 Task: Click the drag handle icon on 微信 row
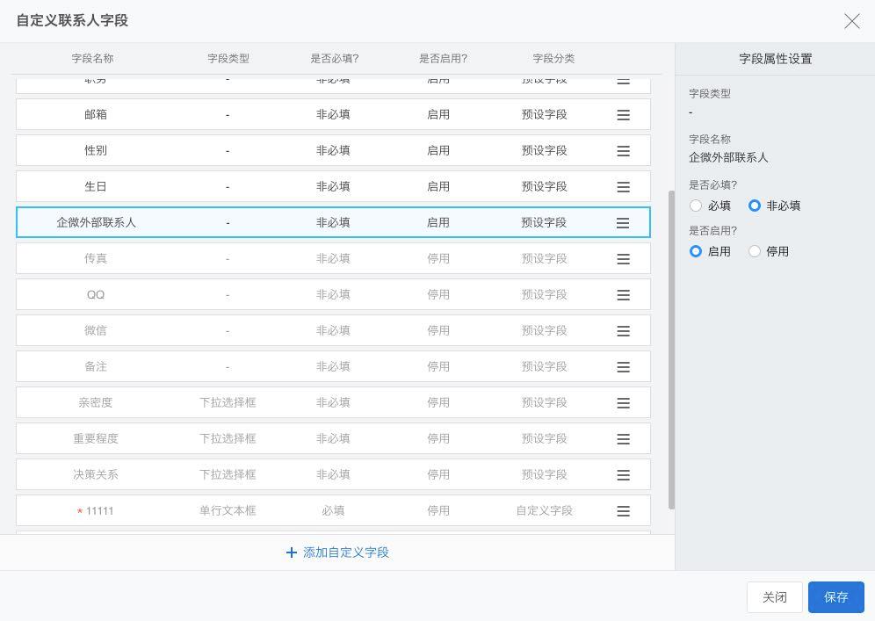pos(623,331)
